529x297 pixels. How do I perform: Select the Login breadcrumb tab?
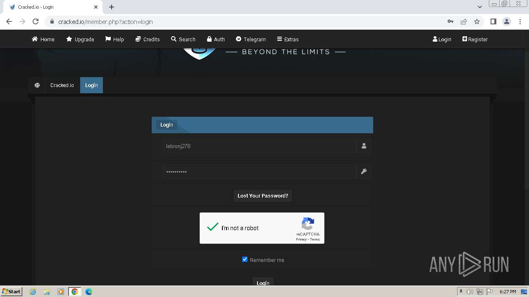tap(91, 85)
